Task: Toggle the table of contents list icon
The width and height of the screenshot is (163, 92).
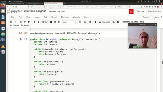Action: coord(90,22)
